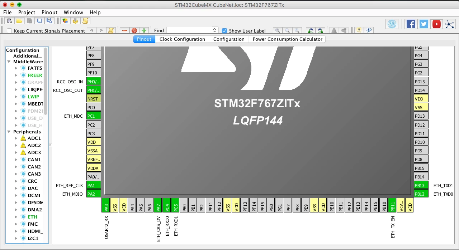Click the PC1 pin with the ETH_MDC label

click(x=94, y=116)
